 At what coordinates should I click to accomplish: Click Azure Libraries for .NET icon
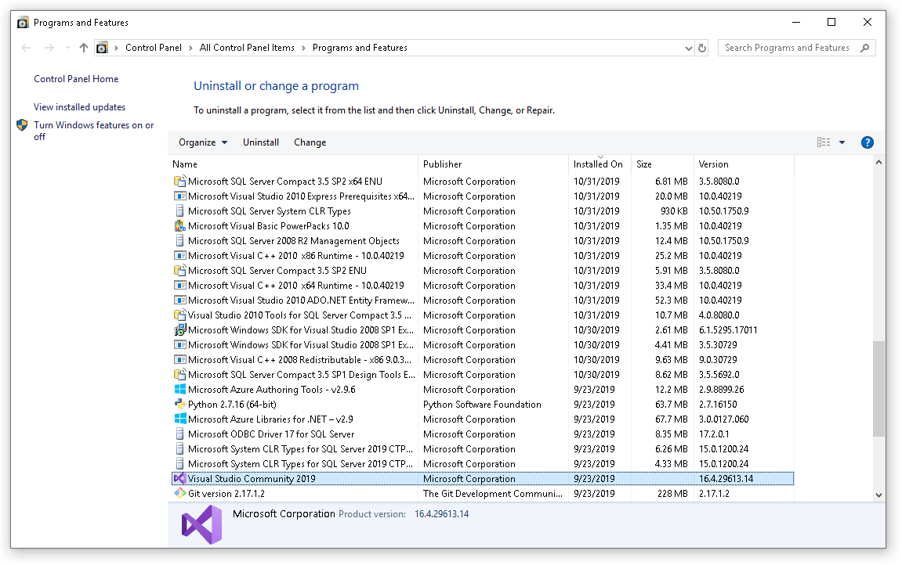180,419
